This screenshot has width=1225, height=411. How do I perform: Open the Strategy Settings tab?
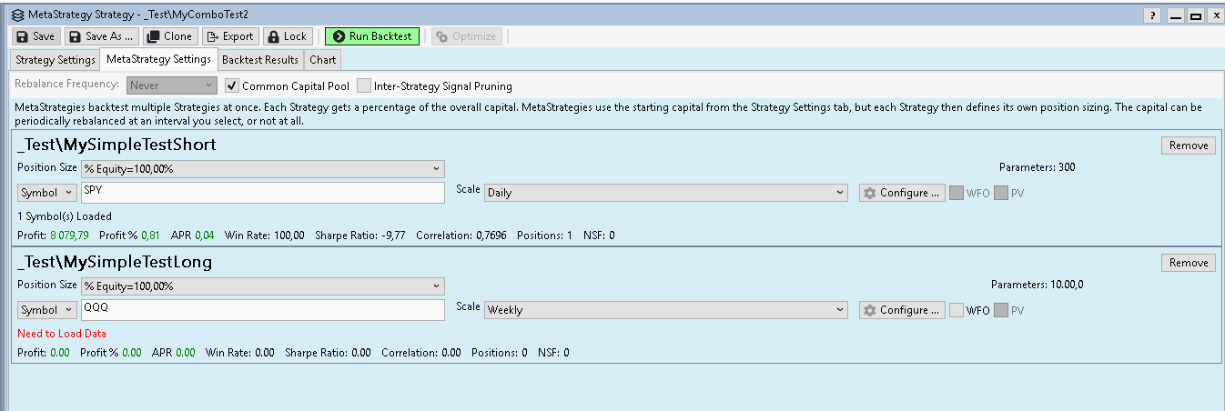[x=56, y=60]
